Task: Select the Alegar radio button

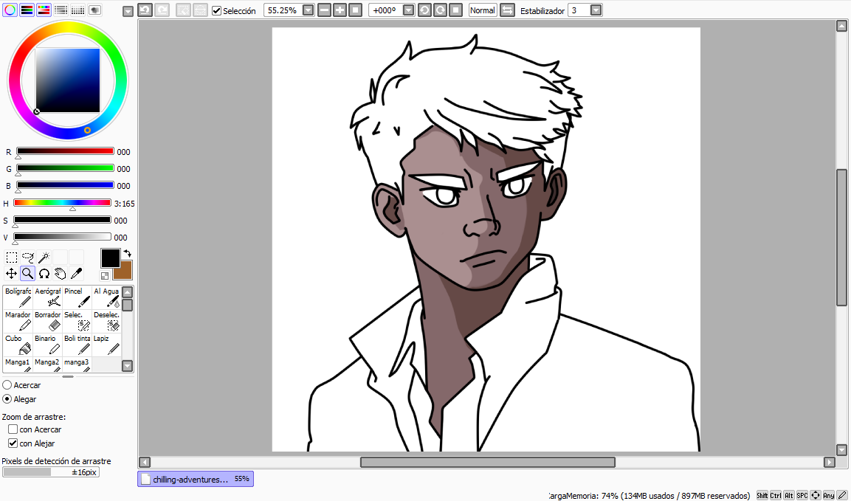Action: point(7,399)
